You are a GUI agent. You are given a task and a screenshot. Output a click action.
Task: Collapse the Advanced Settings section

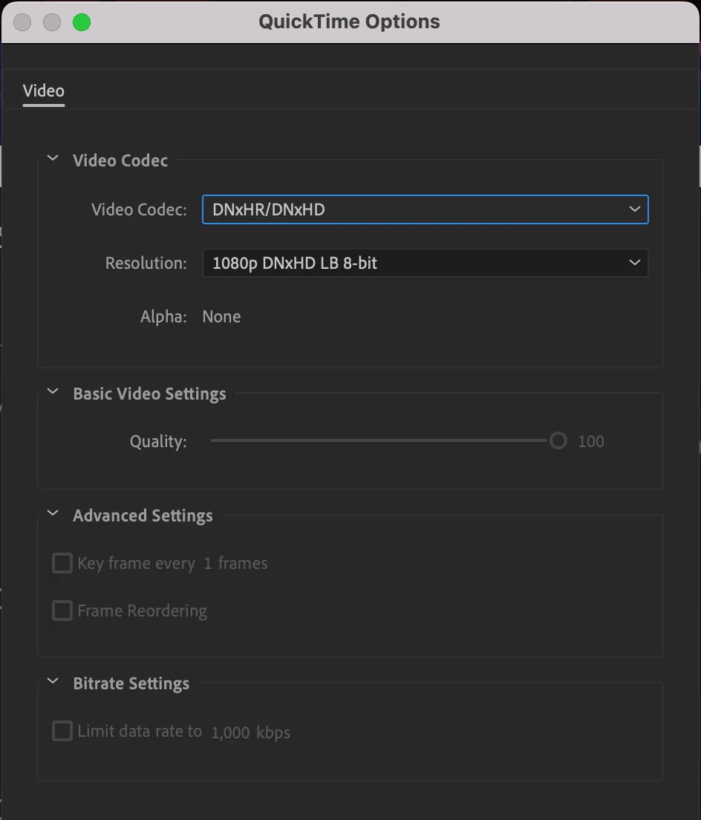(53, 513)
